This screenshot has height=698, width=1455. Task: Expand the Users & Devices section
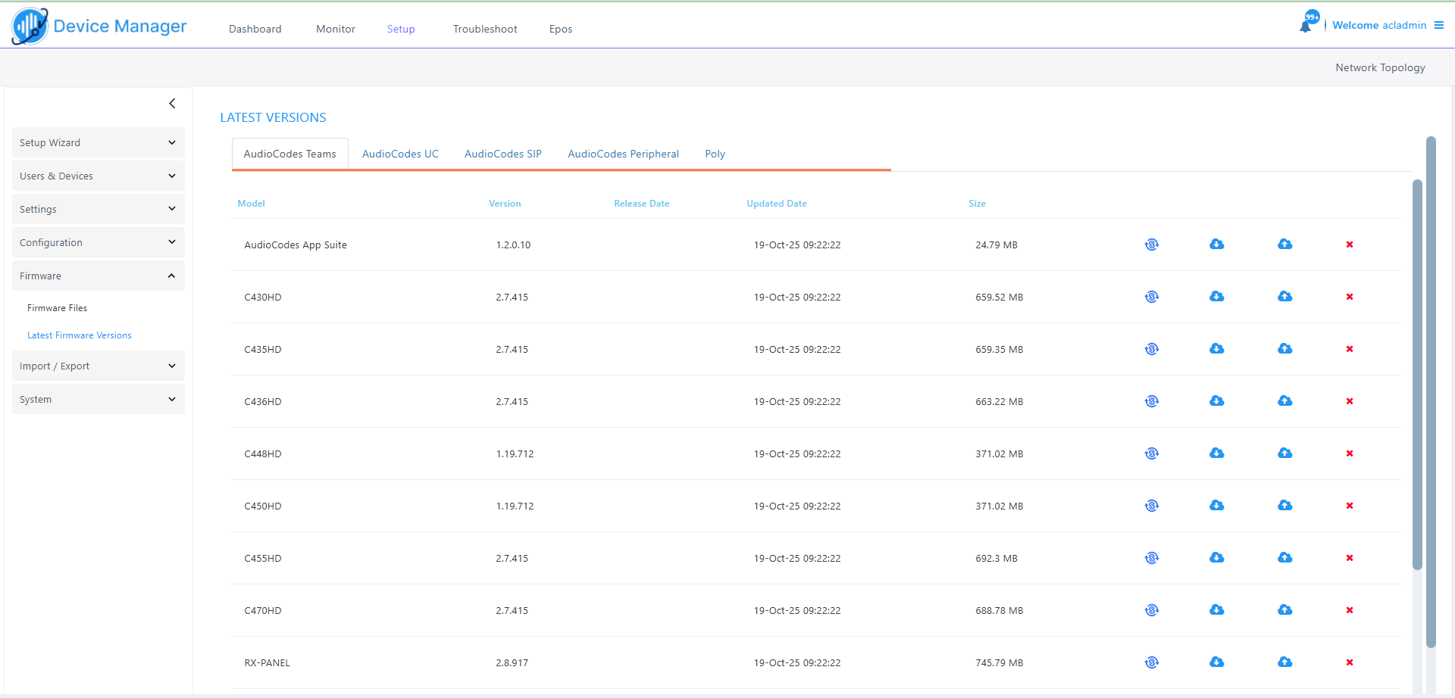(98, 176)
